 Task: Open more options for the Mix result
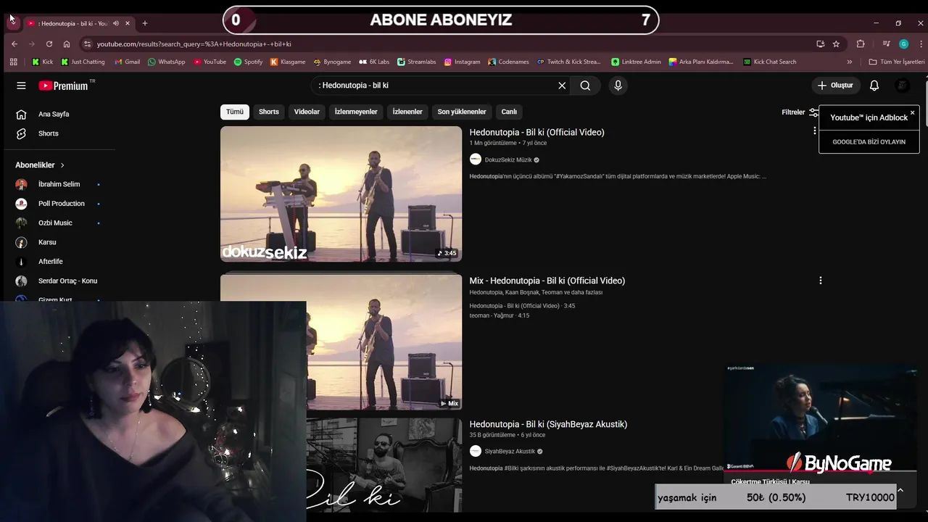[821, 281]
